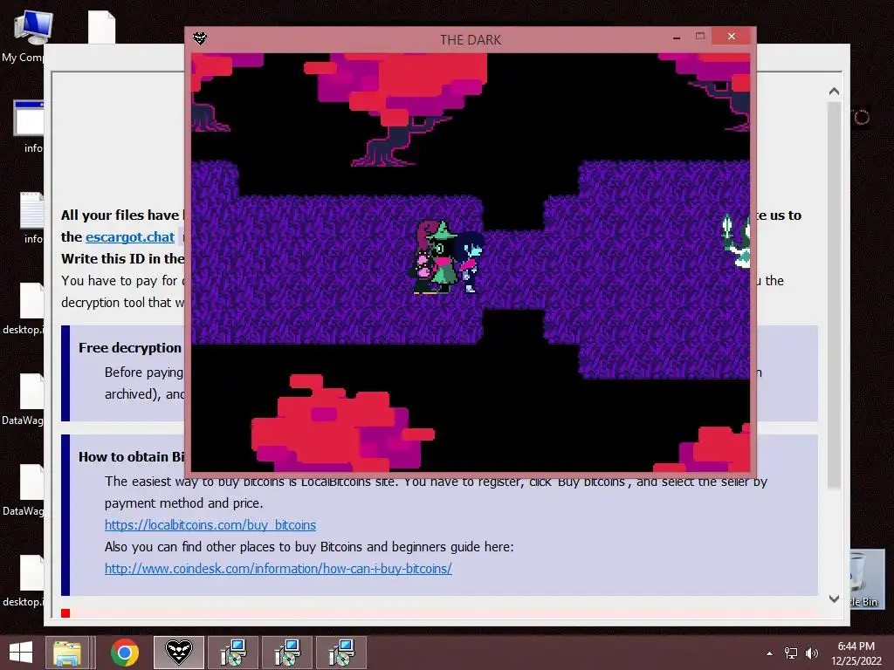The height and width of the screenshot is (670, 894).
Task: Click the ransom note scroll up arrow
Action: click(834, 91)
